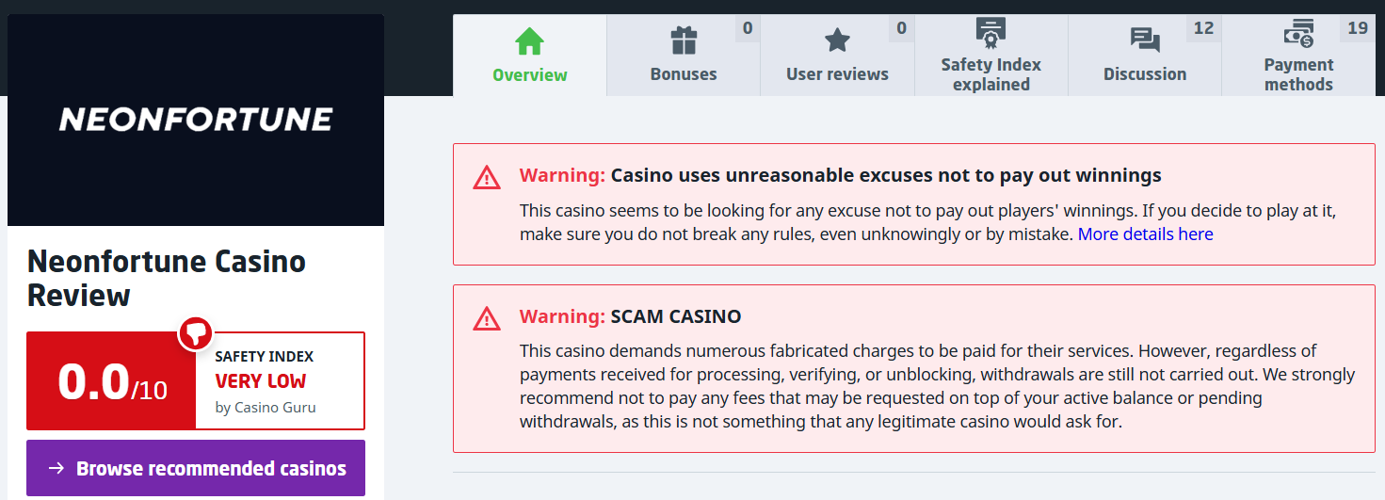The width and height of the screenshot is (1385, 500).
Task: Click the red 0.0/10 safety score box
Action: click(x=112, y=381)
